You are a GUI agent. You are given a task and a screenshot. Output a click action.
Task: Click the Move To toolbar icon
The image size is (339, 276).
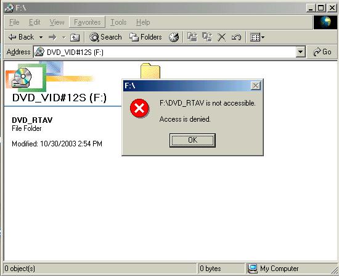(192, 37)
